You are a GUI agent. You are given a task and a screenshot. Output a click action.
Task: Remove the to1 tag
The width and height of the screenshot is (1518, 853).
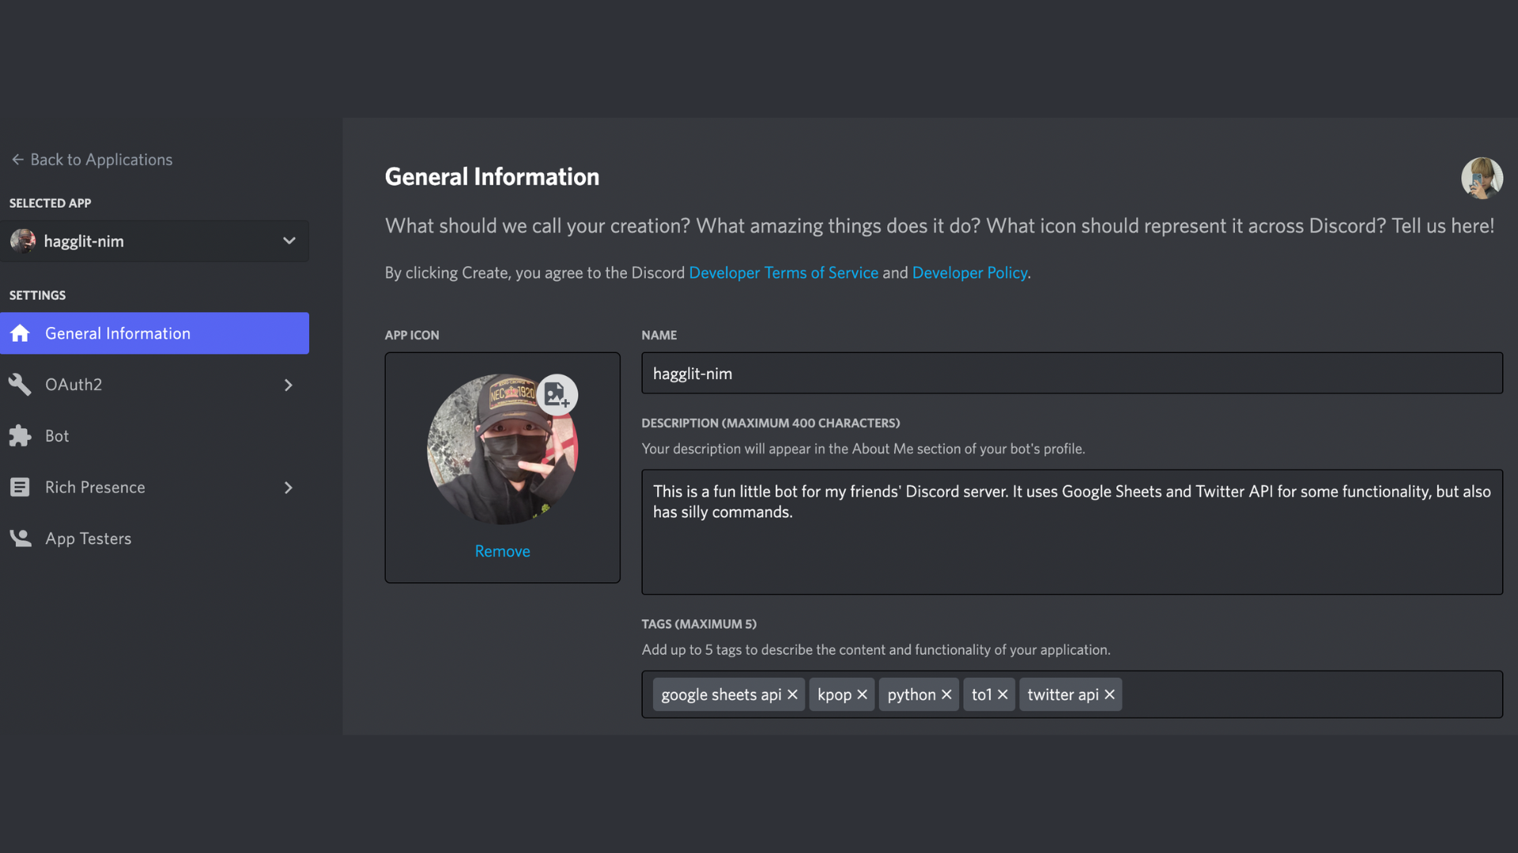coord(1003,695)
